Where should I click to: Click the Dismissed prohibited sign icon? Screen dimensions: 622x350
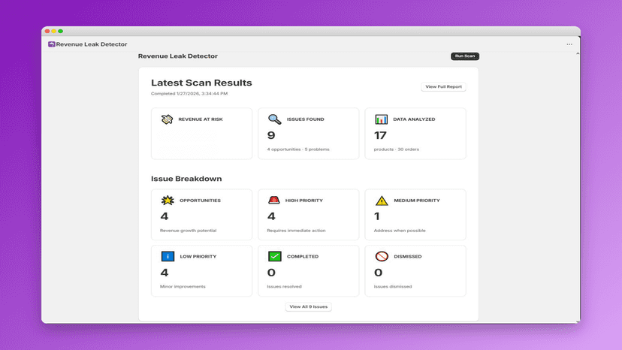pos(382,256)
